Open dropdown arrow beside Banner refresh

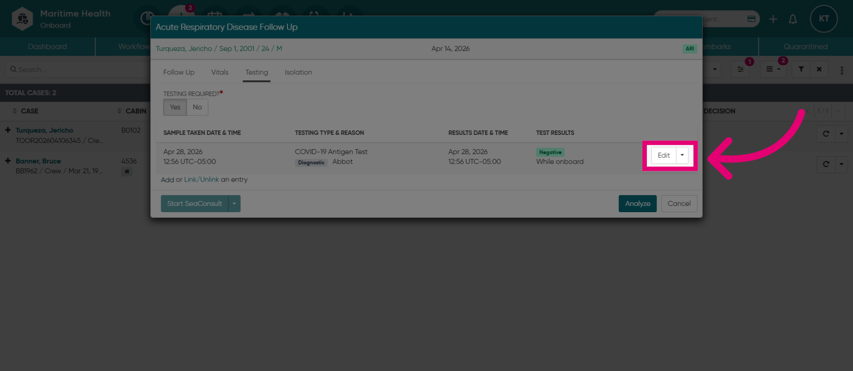(841, 164)
